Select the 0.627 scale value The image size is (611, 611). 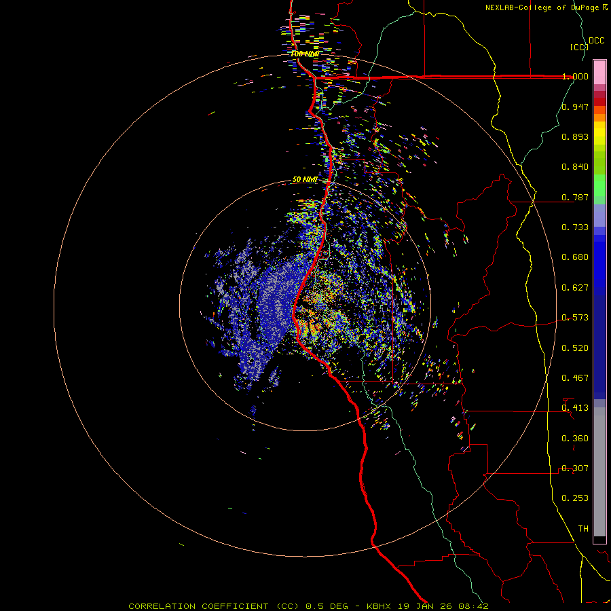(x=575, y=288)
